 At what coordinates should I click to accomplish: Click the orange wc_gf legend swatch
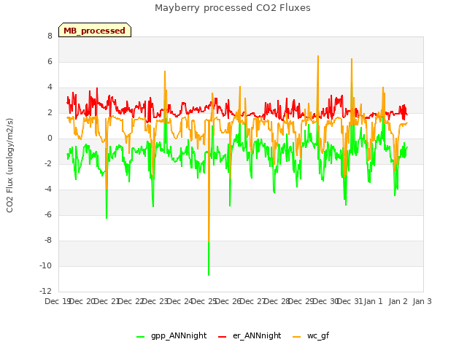coord(297,337)
